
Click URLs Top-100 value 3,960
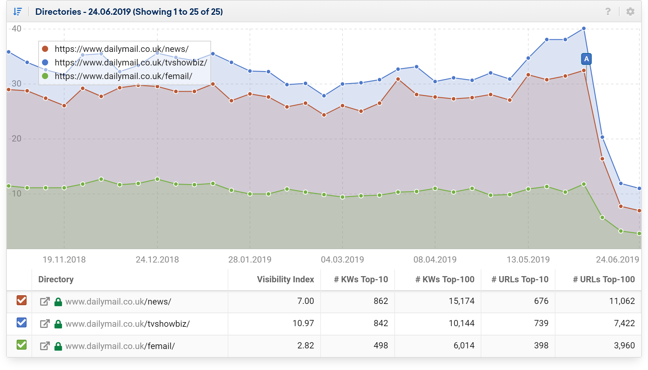click(x=625, y=346)
